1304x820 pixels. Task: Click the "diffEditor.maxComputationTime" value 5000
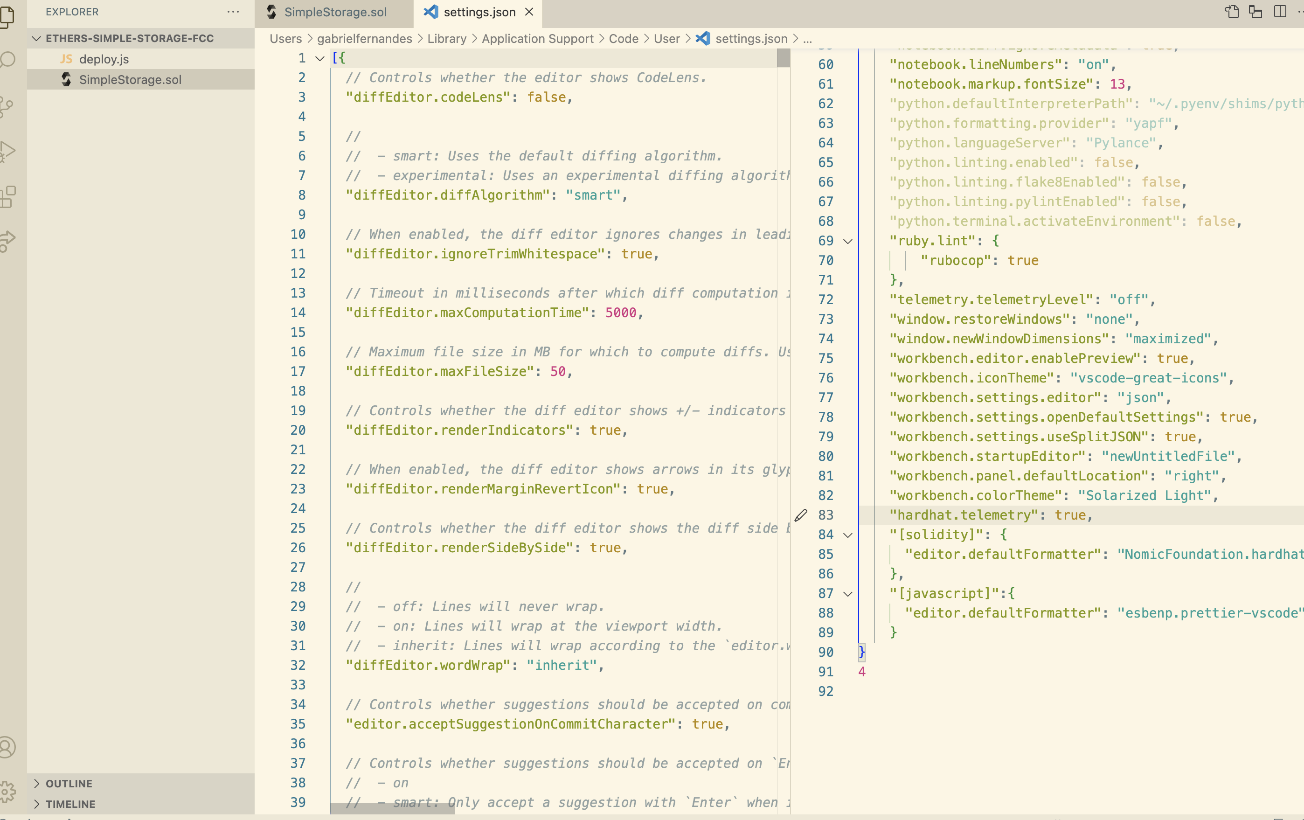[621, 313]
